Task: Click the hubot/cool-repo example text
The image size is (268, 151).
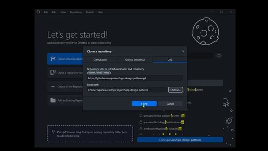Action: (99, 73)
